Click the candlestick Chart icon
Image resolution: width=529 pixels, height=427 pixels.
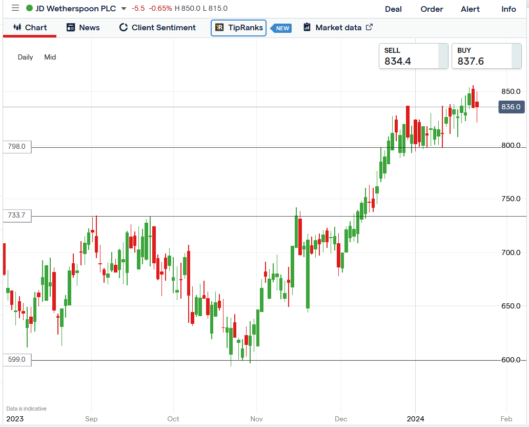(17, 27)
